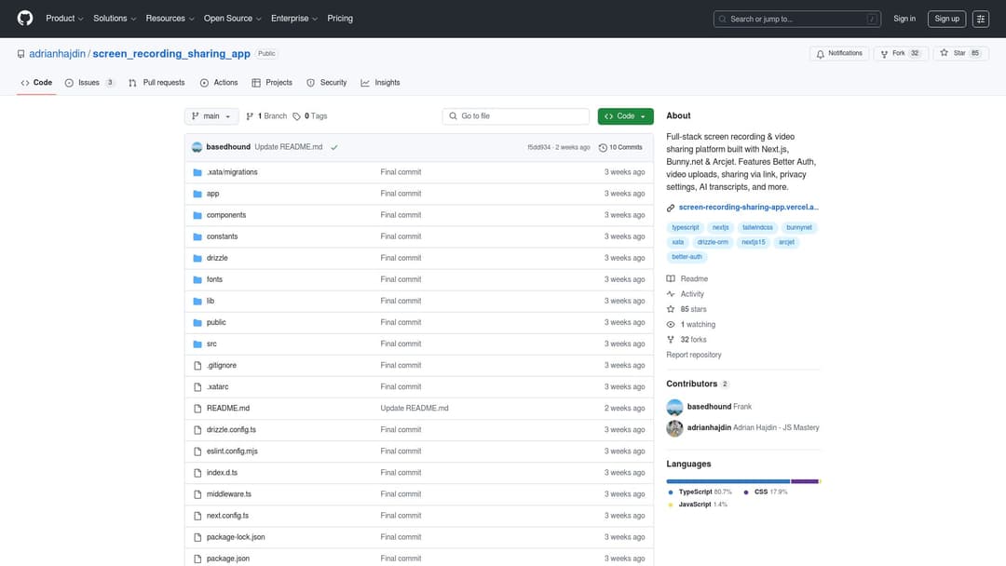Click the Go to file search field
1006x566 pixels.
pyautogui.click(x=516, y=116)
